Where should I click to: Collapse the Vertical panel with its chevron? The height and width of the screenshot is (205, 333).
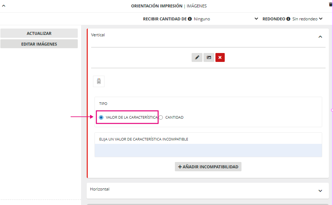tap(320, 37)
